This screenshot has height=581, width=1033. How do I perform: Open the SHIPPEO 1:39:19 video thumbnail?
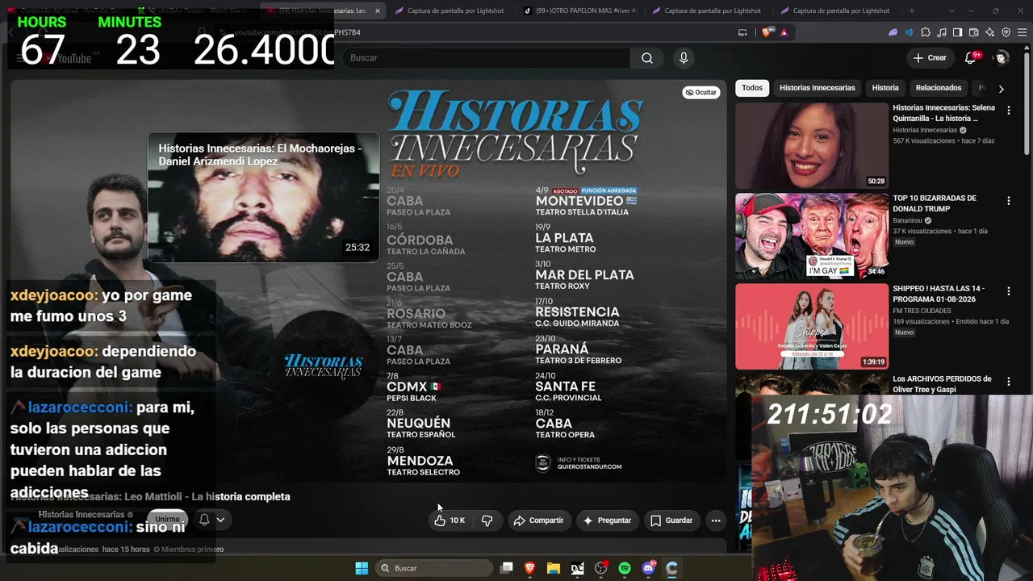pyautogui.click(x=812, y=327)
